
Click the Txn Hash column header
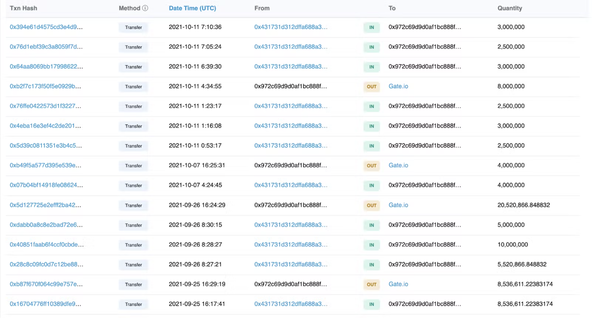coord(23,8)
